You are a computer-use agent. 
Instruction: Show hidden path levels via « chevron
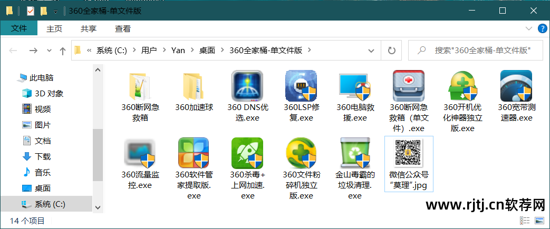pyautogui.click(x=89, y=51)
